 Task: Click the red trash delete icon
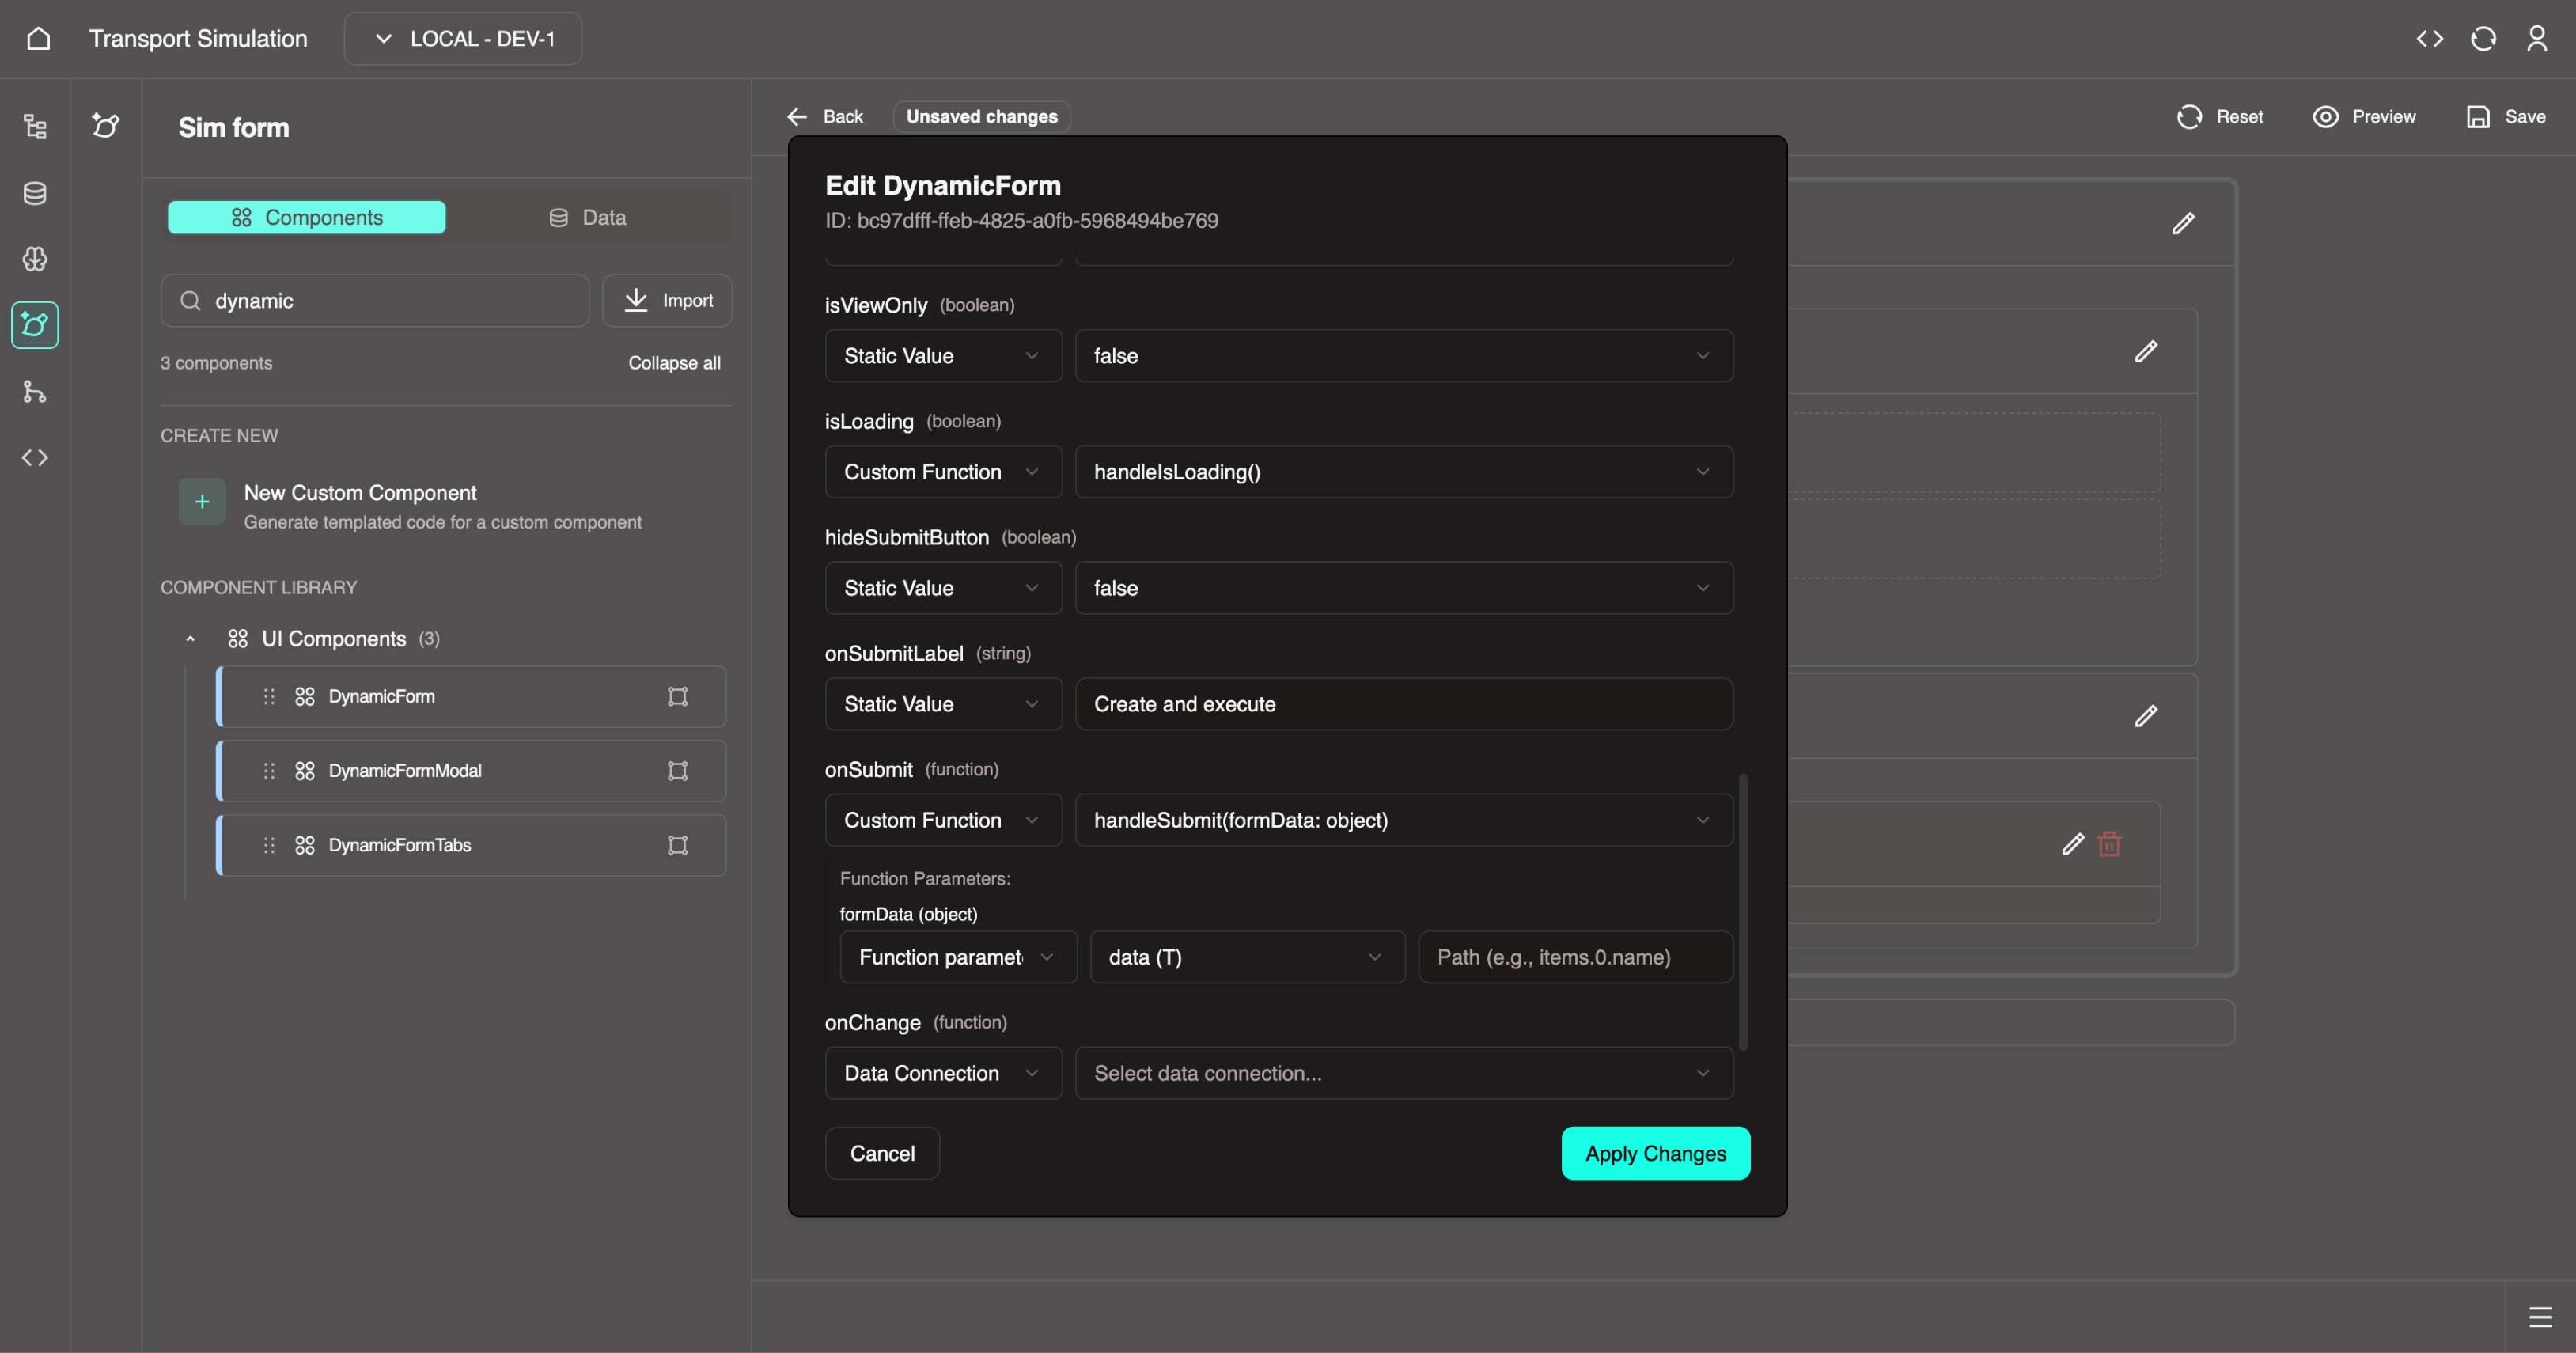[x=2110, y=844]
